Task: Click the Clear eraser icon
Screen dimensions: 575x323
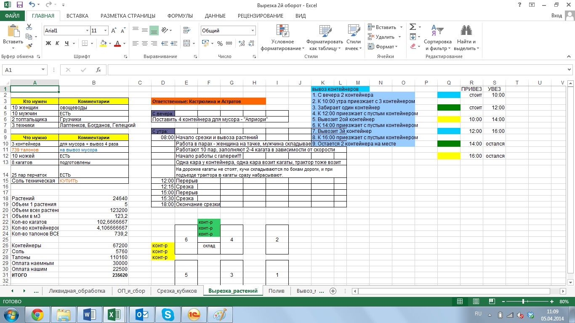Action: pos(413,46)
